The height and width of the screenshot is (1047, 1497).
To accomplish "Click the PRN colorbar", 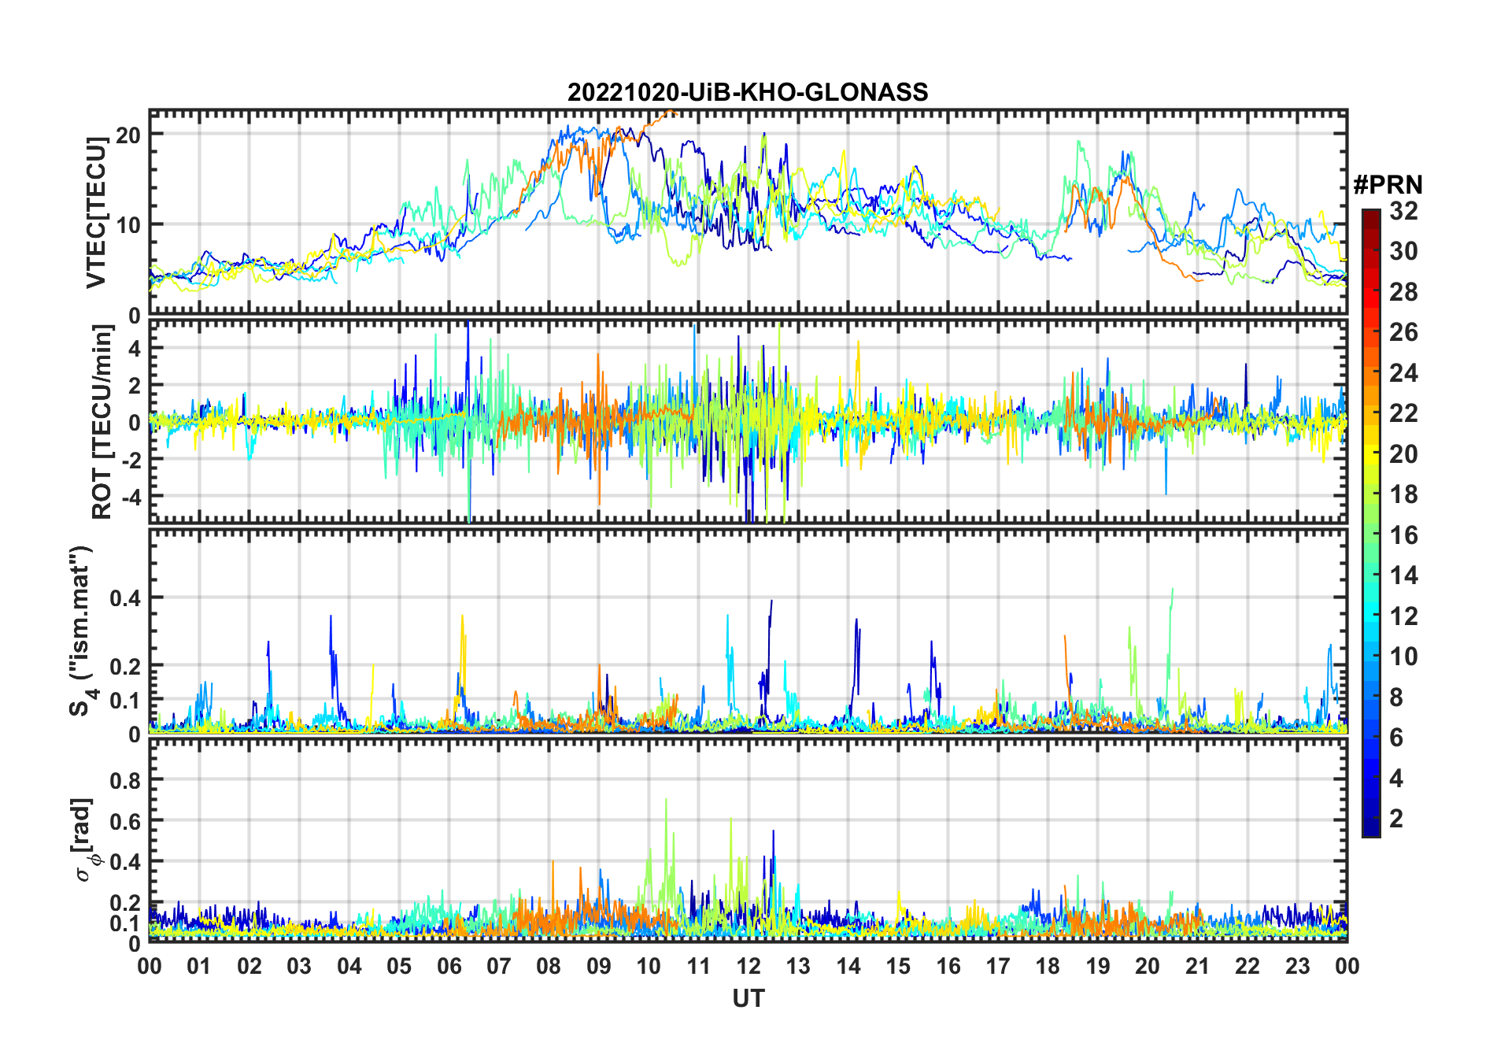I will pyautogui.click(x=1371, y=523).
